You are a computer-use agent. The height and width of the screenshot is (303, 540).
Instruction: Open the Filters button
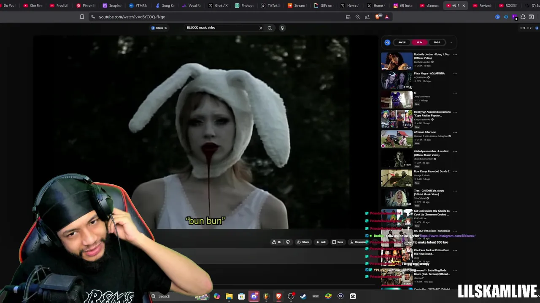[x=159, y=28]
